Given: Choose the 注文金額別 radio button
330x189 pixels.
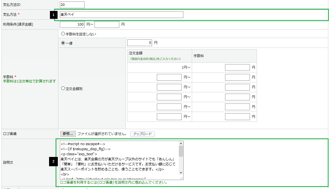Looking at the screenshot, I should 63,88.
